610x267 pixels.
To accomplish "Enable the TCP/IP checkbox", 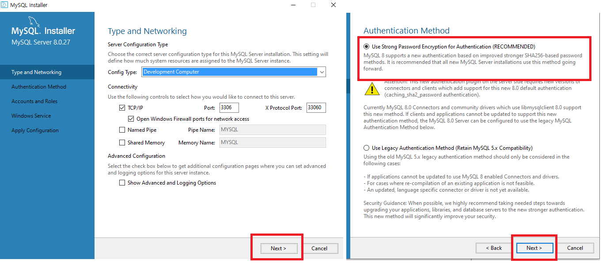I will click(122, 108).
